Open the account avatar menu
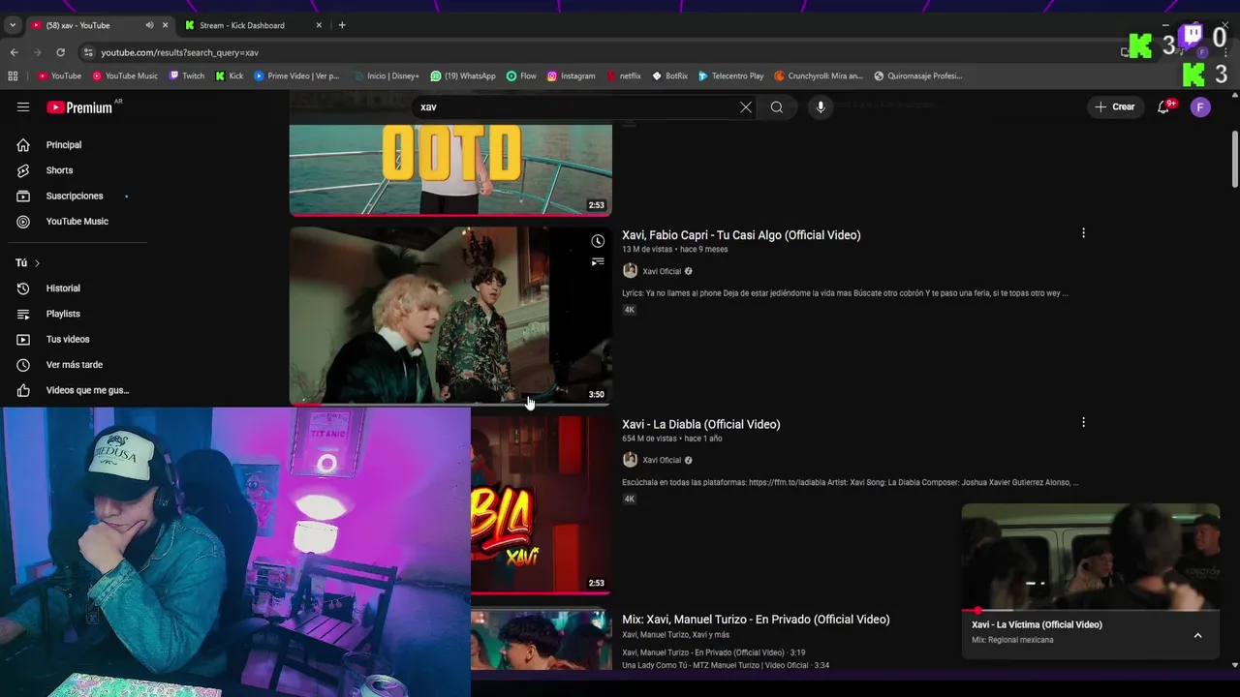The height and width of the screenshot is (697, 1240). pyautogui.click(x=1200, y=107)
